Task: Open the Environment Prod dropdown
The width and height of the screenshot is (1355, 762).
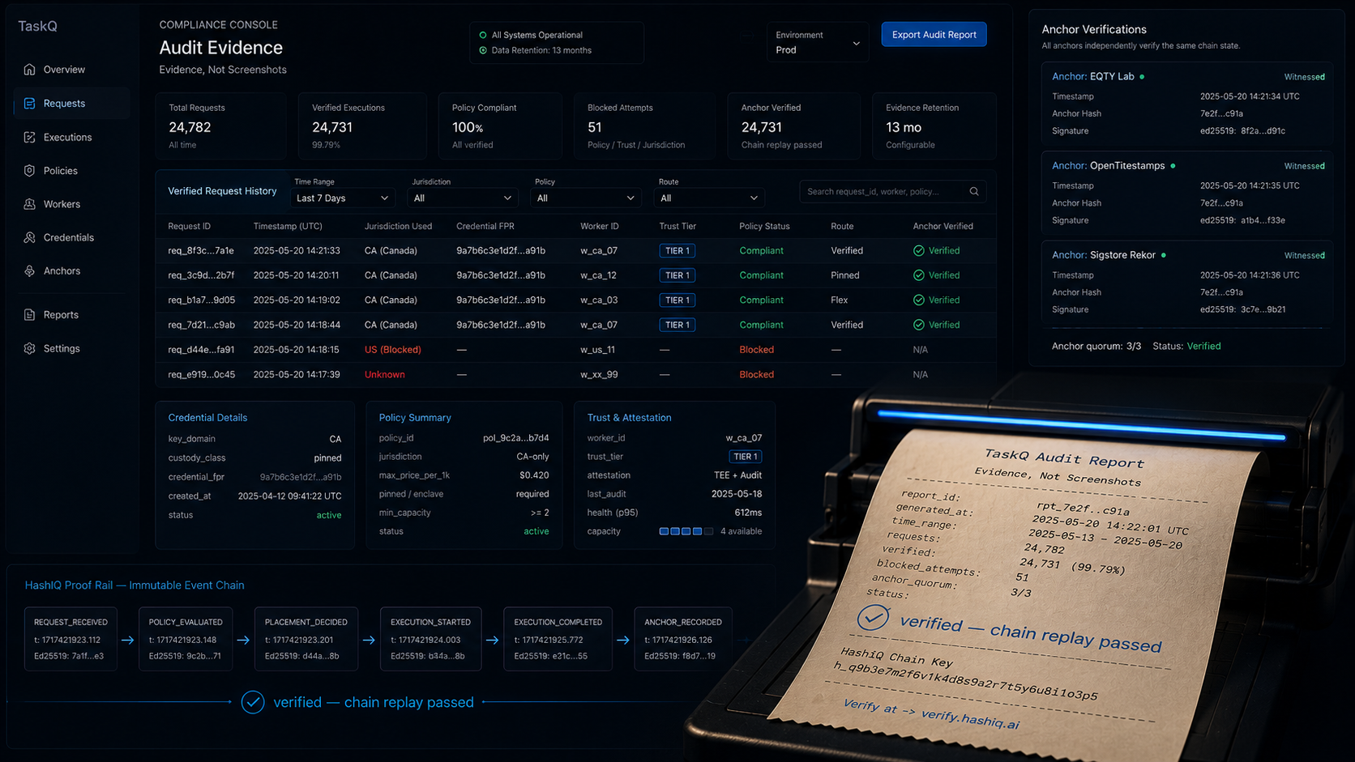Action: tap(818, 42)
